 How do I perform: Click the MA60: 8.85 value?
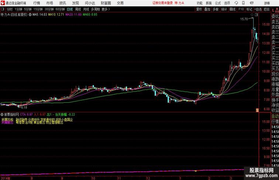[90, 15]
